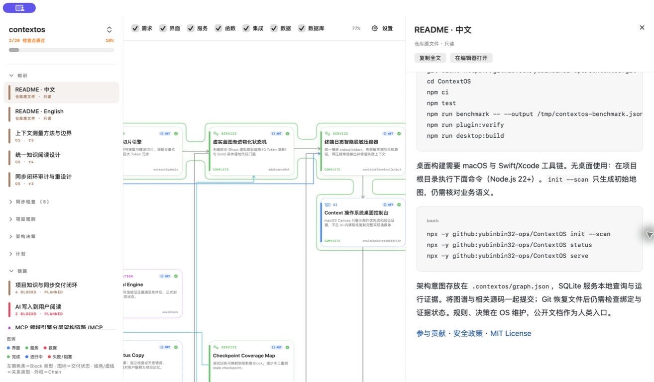
Task: Uncheck the 函数 filter checkbox
Action: pos(218,28)
